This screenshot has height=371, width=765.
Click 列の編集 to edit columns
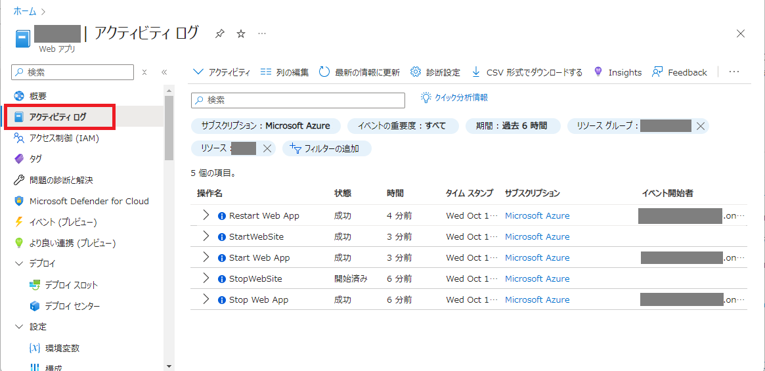point(284,72)
